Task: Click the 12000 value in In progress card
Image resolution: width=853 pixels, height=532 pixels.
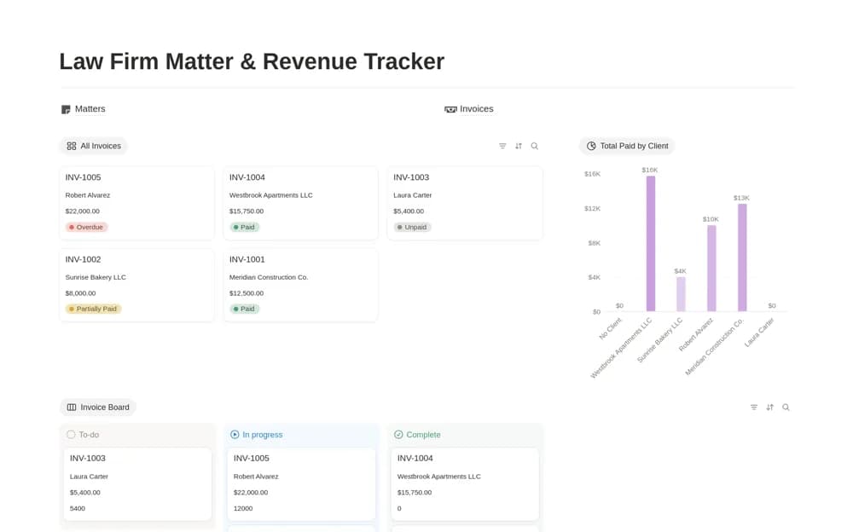Action: pos(243,509)
